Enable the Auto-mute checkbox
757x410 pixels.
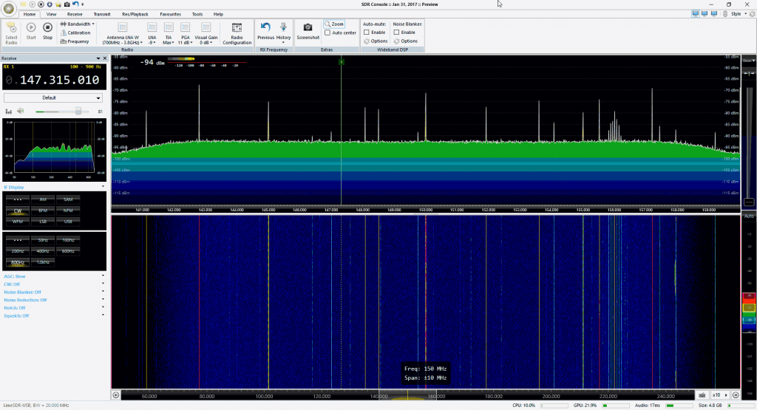point(367,32)
